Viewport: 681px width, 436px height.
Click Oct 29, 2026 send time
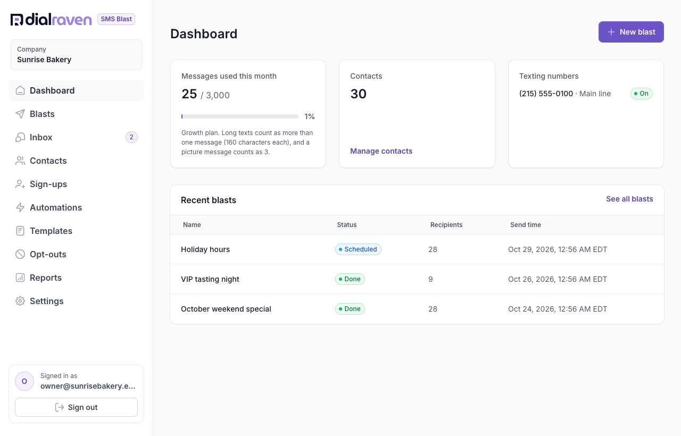pyautogui.click(x=558, y=249)
